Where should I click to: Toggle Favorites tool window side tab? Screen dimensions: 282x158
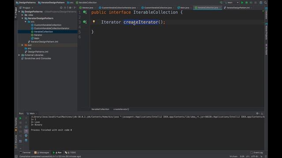pos(16,125)
